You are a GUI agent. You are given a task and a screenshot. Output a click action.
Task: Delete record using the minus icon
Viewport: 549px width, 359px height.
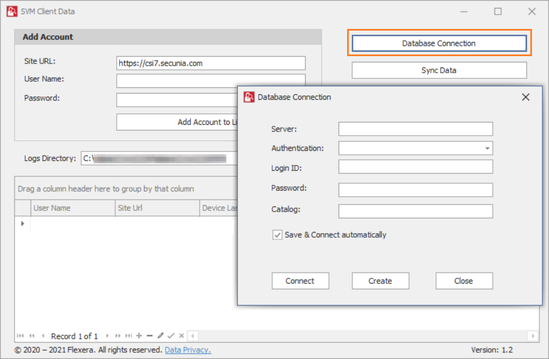tap(150, 336)
